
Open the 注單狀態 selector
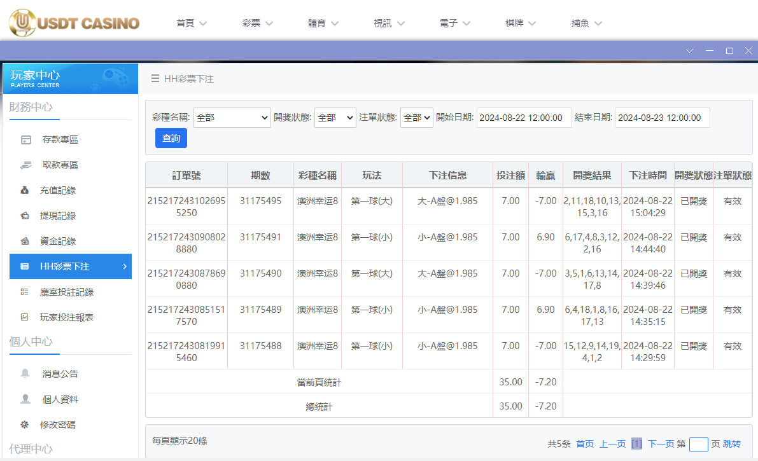pos(416,118)
